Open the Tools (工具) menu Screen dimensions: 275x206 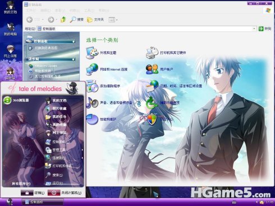coord(89,11)
